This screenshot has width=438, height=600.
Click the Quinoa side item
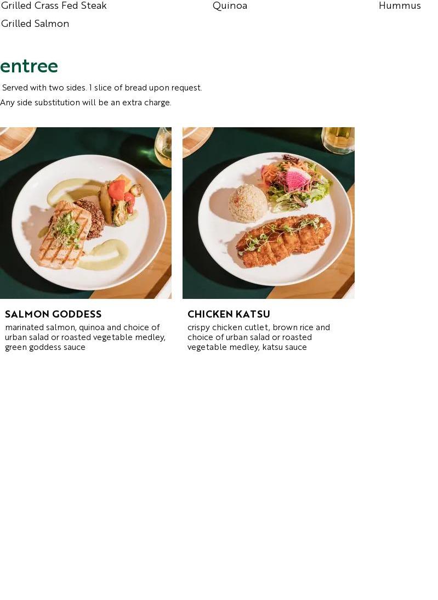[230, 5]
